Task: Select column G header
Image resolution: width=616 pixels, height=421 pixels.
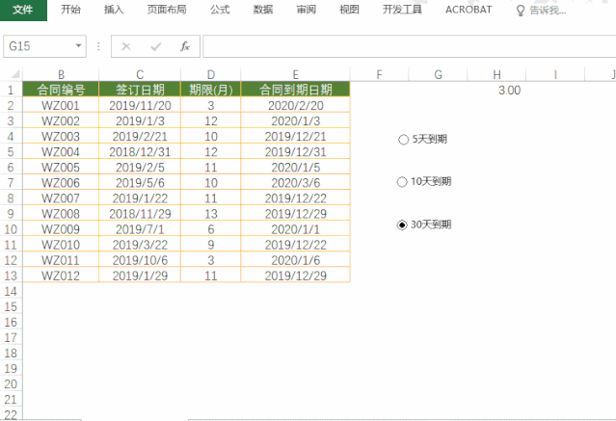Action: click(x=438, y=74)
